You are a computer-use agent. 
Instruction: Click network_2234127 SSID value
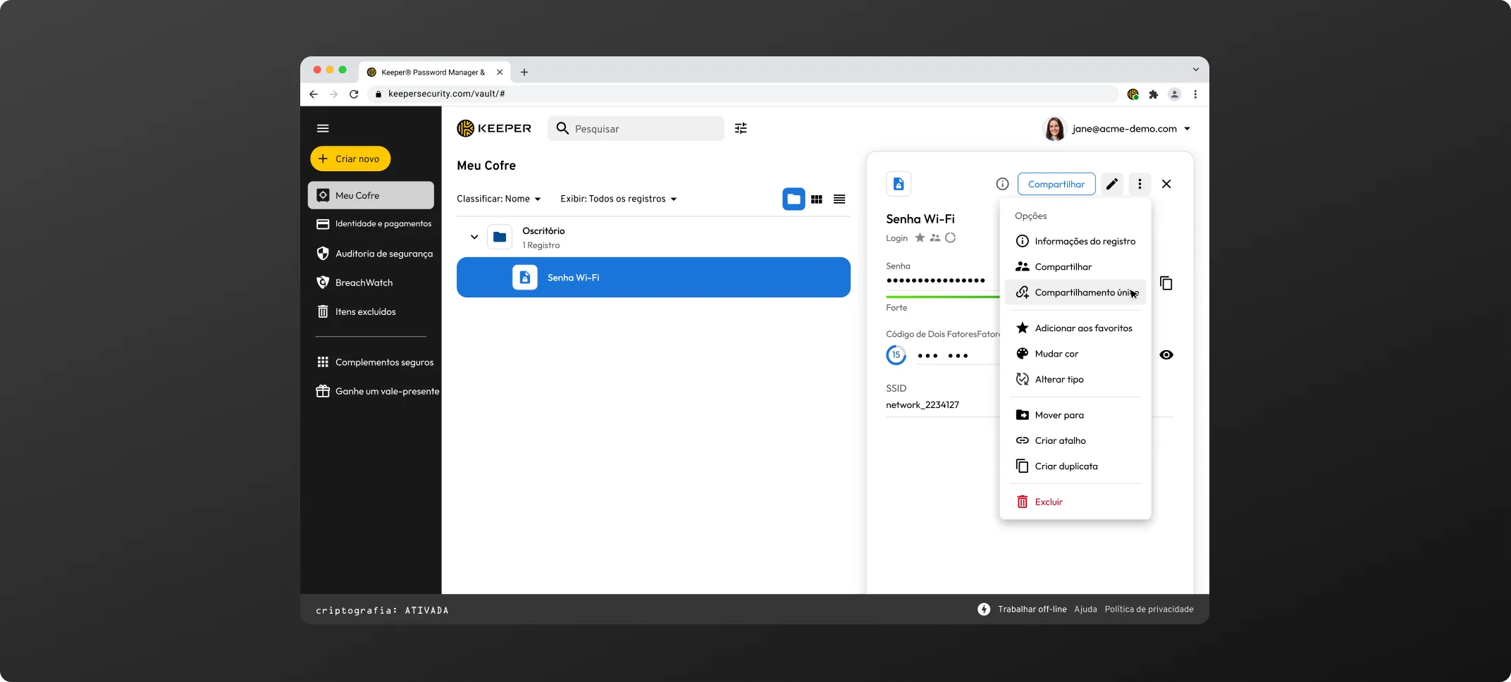coord(922,405)
